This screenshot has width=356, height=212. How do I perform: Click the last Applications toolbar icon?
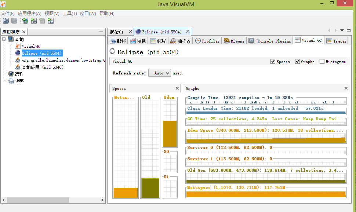[51, 21]
